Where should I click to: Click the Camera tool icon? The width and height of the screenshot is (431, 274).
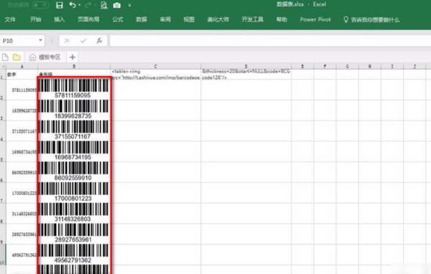tap(117, 5)
